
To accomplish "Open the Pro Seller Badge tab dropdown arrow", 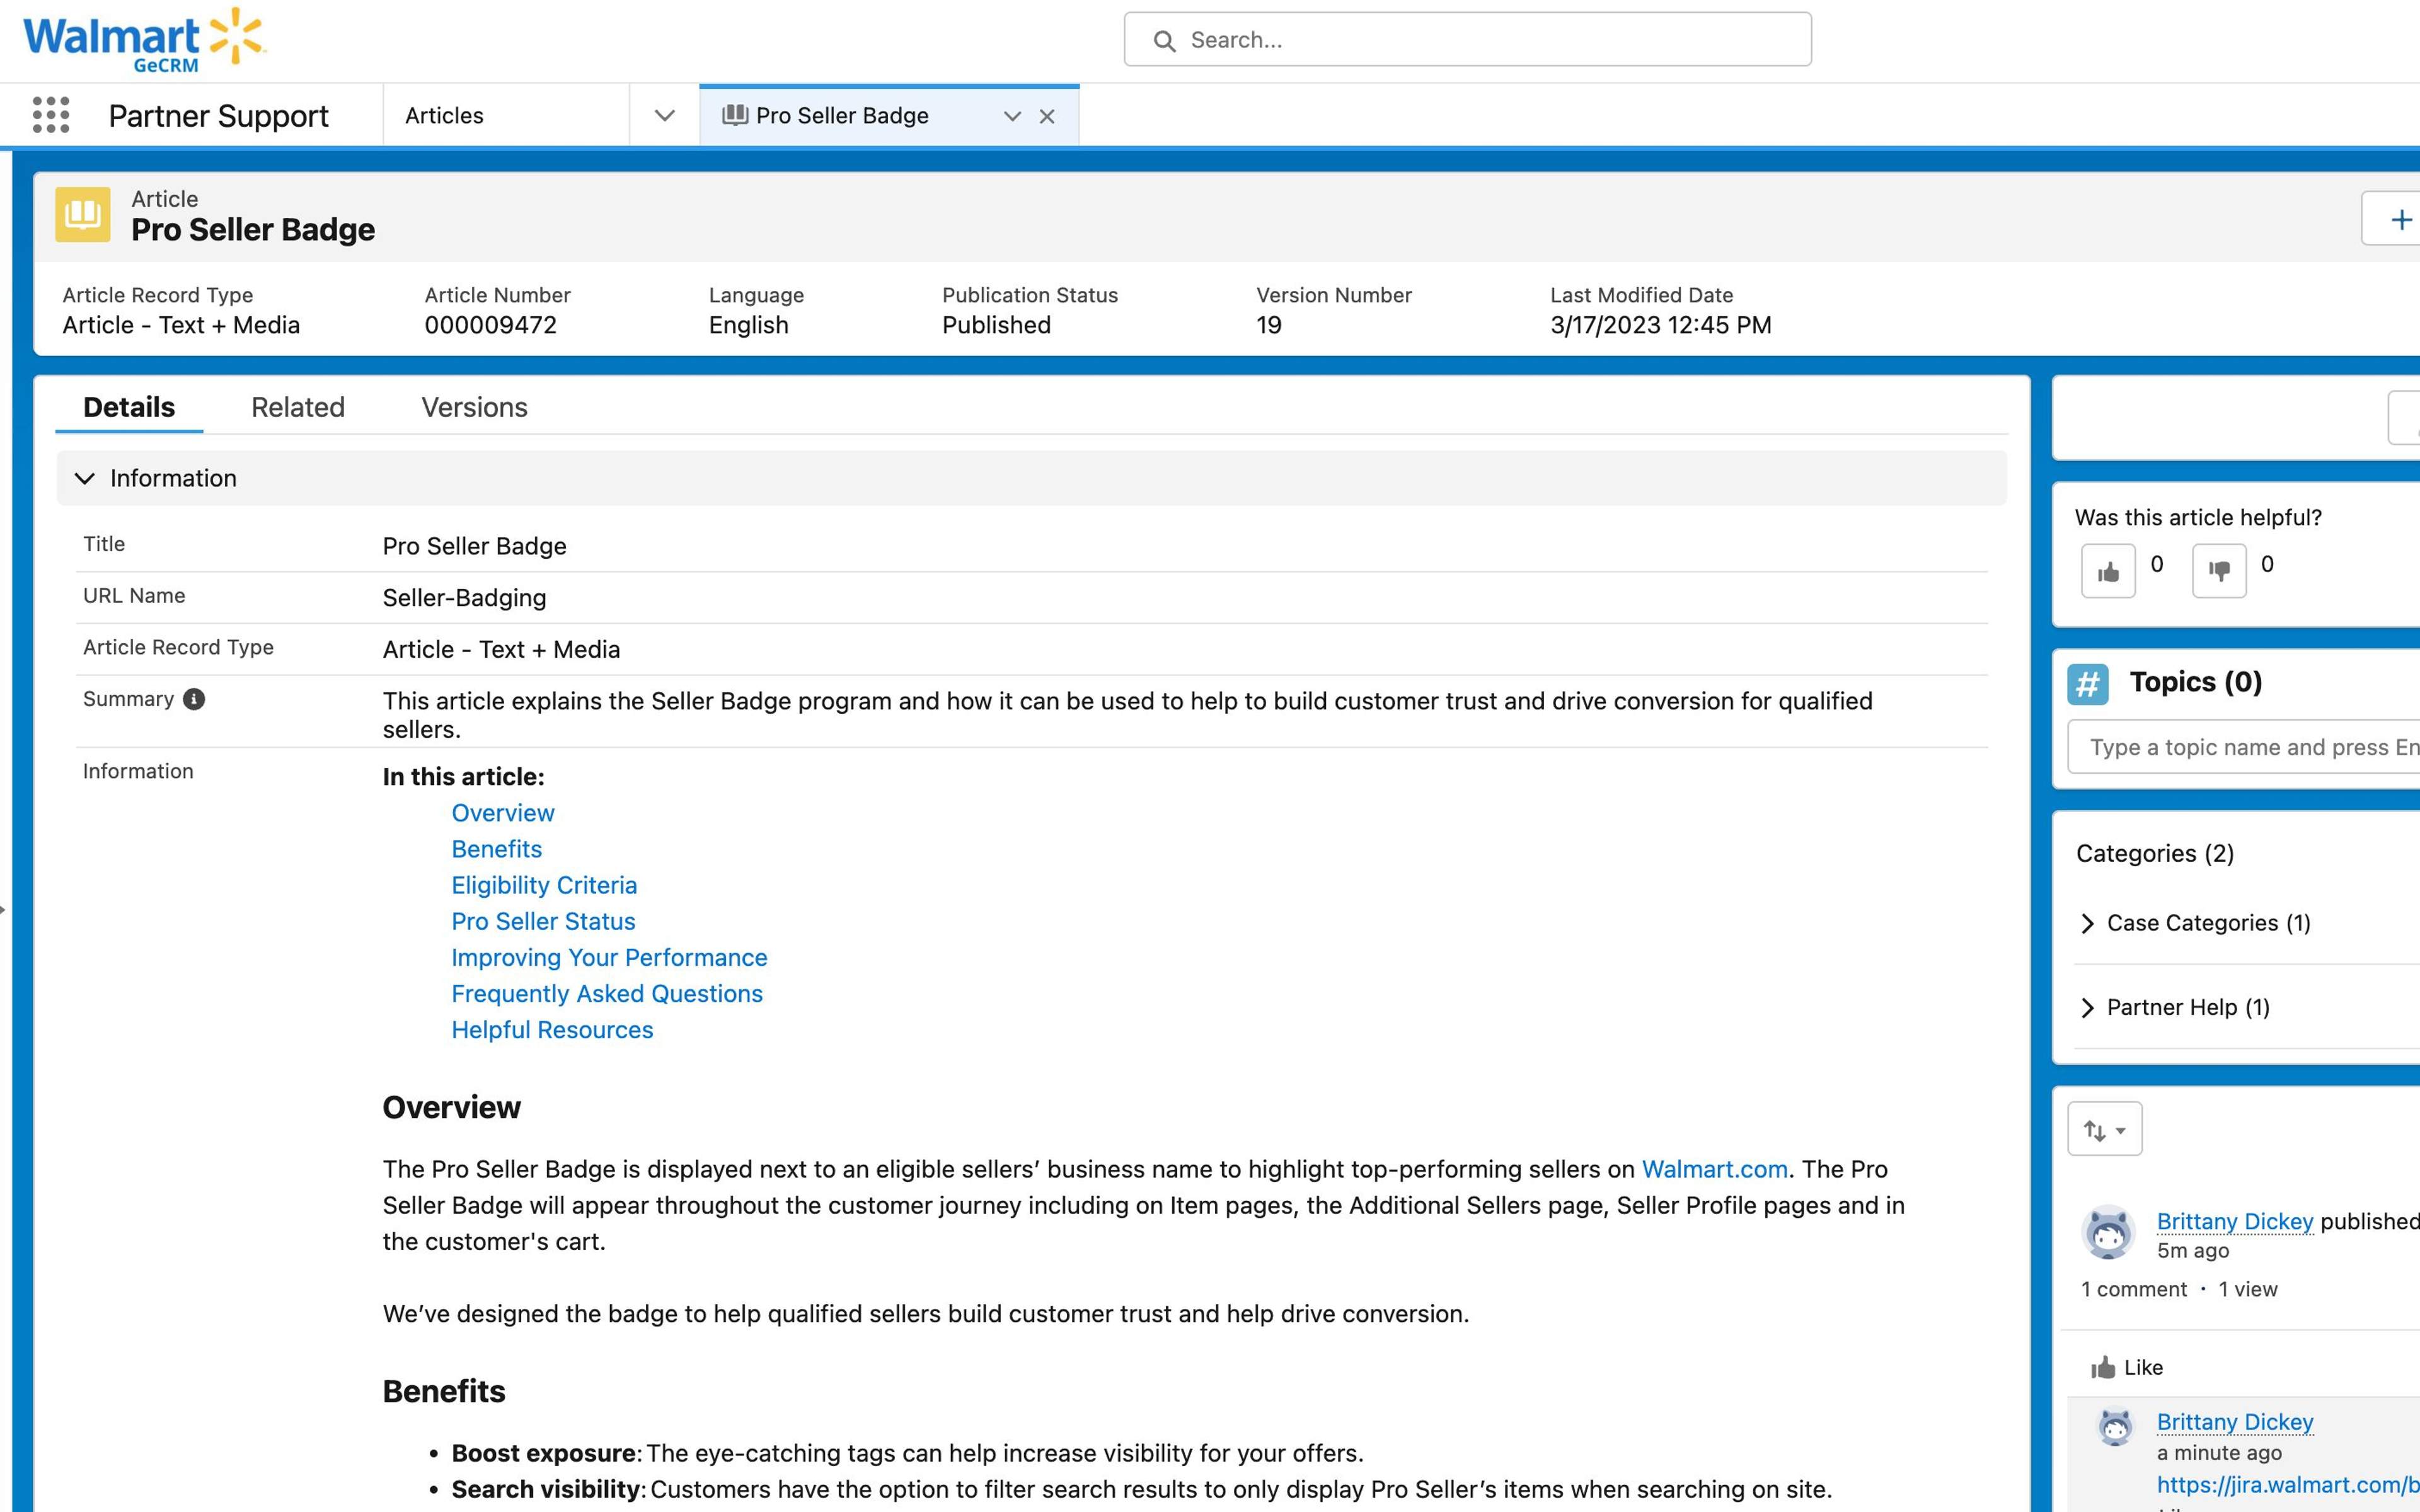I will [1012, 116].
